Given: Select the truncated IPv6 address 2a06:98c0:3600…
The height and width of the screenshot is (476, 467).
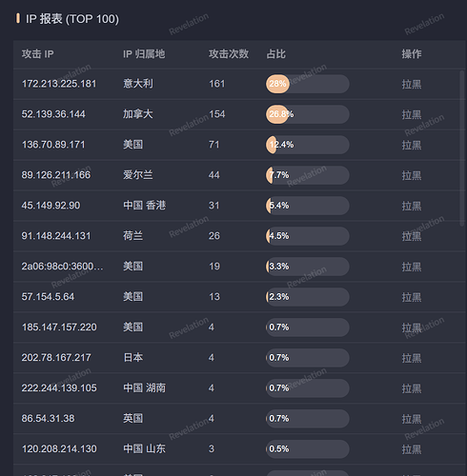Looking at the screenshot, I should tap(62, 267).
